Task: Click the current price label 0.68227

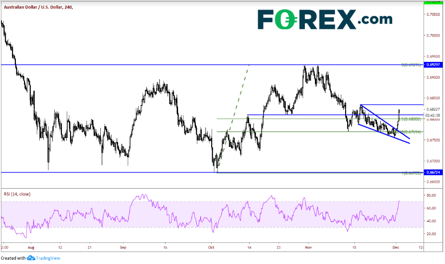Action: (433, 109)
